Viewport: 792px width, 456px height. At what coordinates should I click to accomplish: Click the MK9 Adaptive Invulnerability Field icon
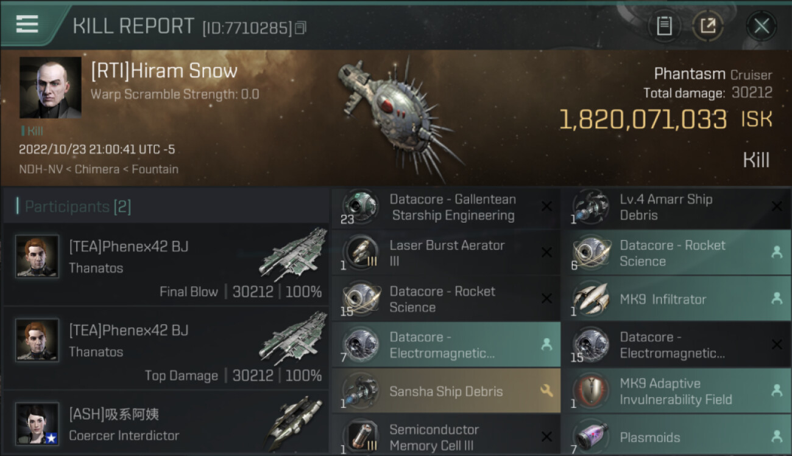coord(590,391)
